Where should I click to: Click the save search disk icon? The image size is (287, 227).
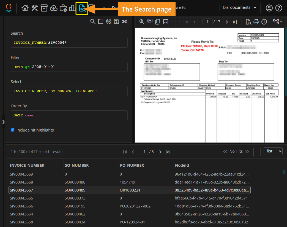tap(116, 22)
